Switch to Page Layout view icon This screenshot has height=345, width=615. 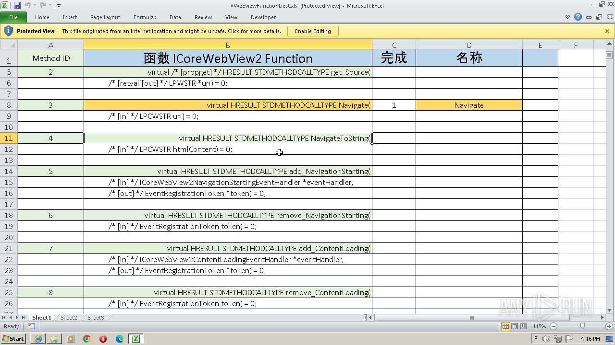pyautogui.click(x=515, y=326)
